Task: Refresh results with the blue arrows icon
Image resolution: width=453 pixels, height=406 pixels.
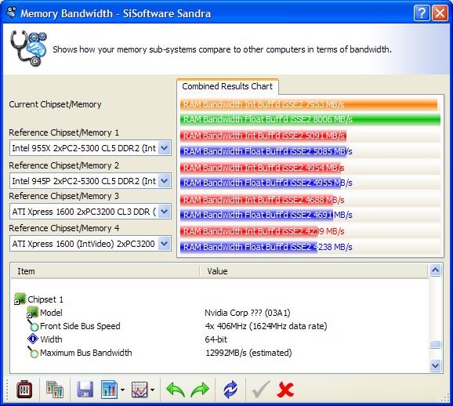Action: [230, 390]
